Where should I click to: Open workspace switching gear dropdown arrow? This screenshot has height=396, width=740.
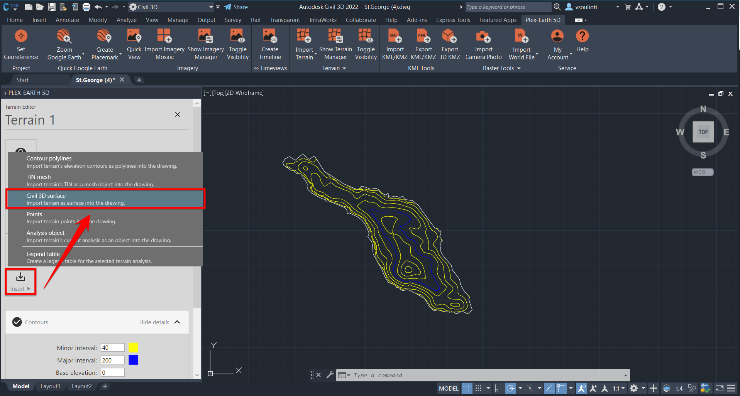643,388
